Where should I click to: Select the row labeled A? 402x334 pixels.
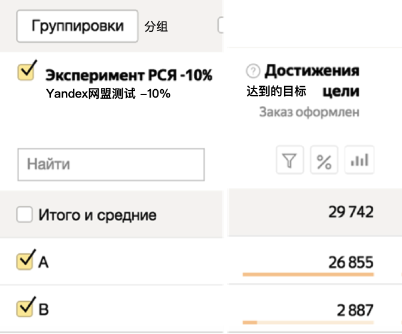point(44,262)
